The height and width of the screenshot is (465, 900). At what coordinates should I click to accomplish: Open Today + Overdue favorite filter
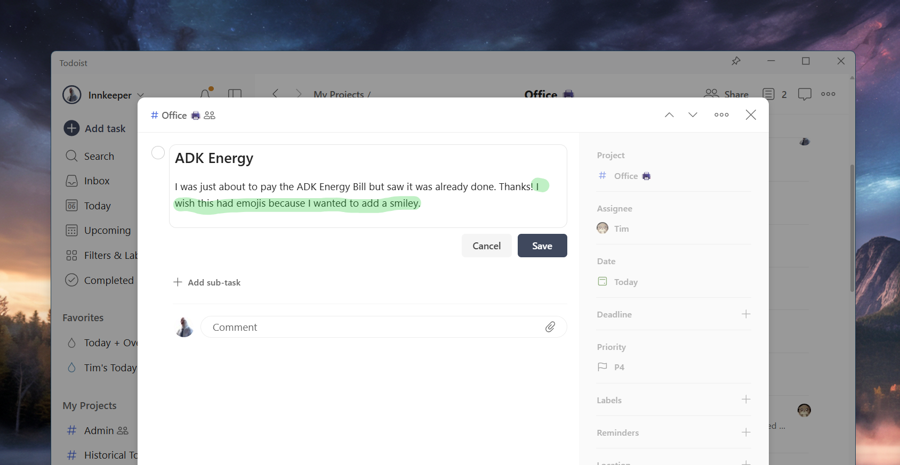pyautogui.click(x=102, y=343)
